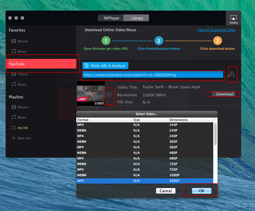Select the MP4 360P row
Screen dimensions: 255x211
click(145, 147)
